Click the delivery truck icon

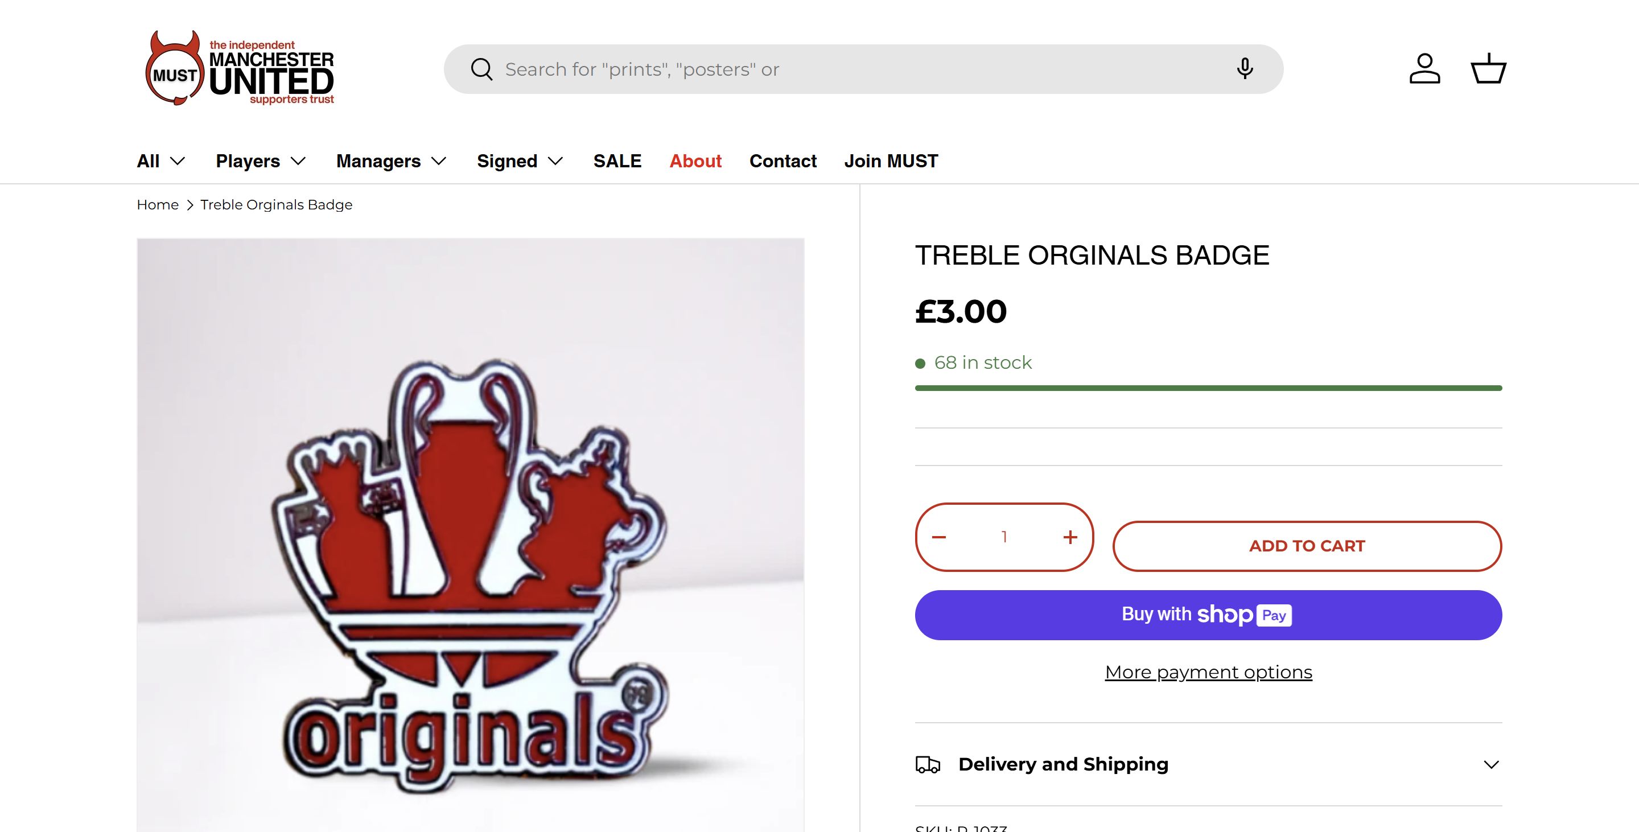(x=928, y=765)
